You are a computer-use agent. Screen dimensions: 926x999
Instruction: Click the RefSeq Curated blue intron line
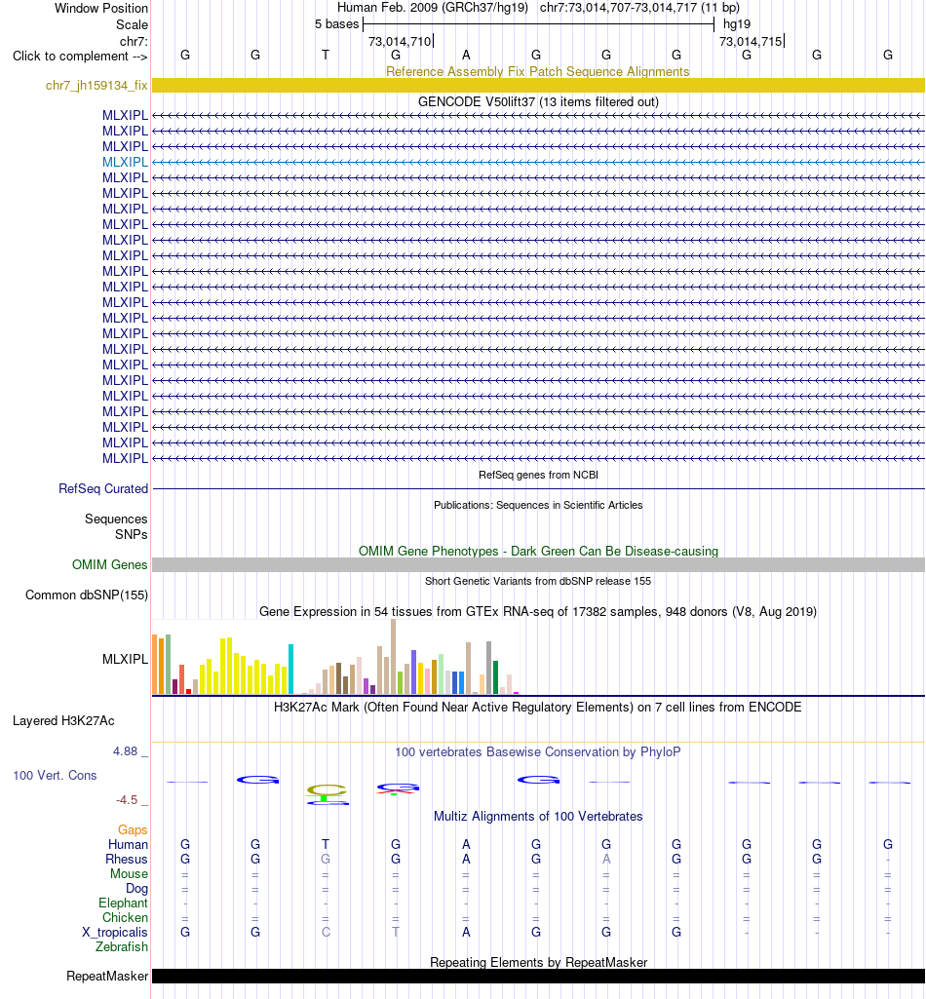tap(538, 488)
